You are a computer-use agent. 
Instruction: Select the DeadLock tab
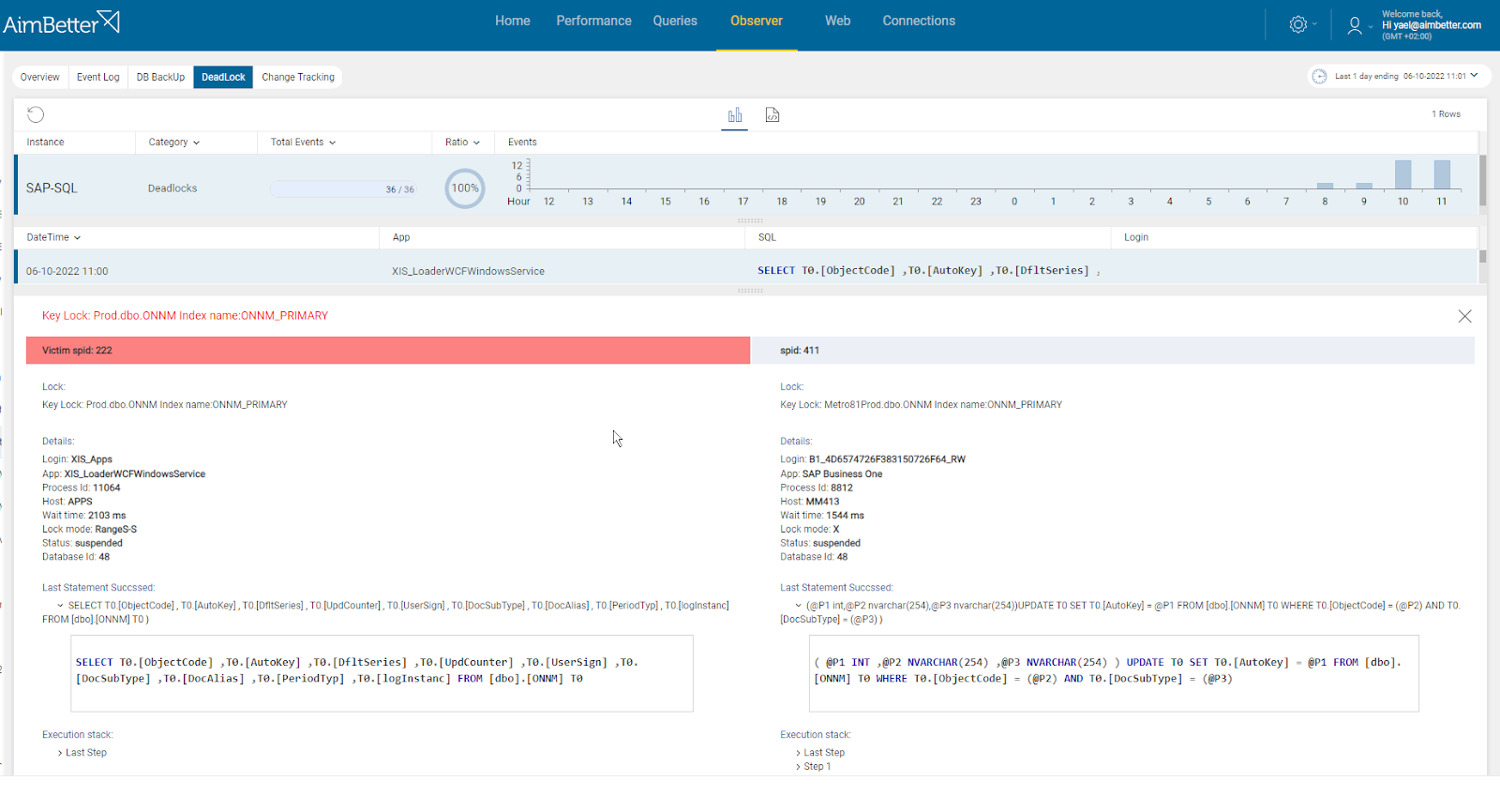pos(223,77)
